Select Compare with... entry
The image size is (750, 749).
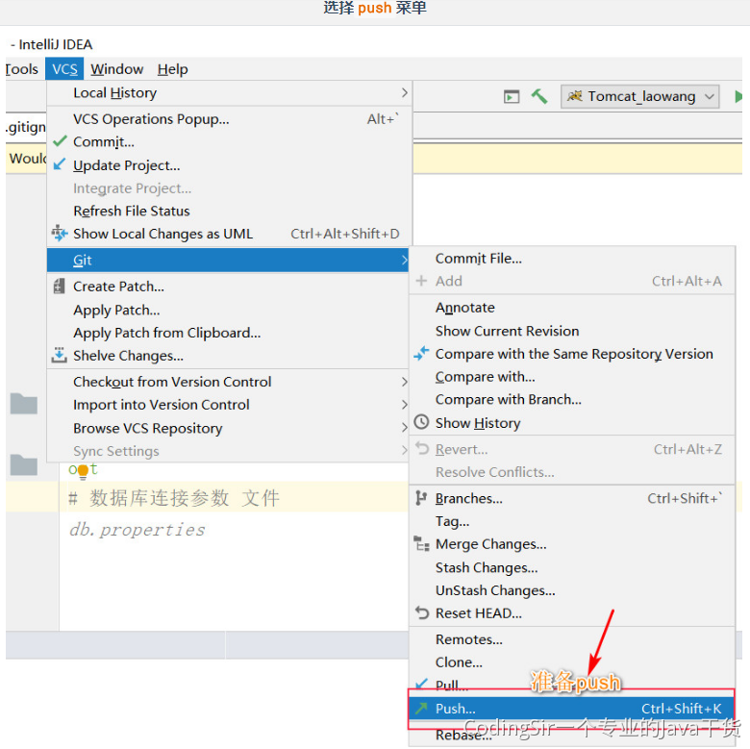[572, 376]
